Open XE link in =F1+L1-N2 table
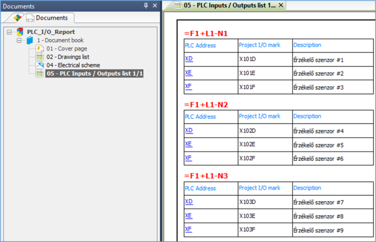The height and width of the screenshot is (242, 376). [x=189, y=144]
